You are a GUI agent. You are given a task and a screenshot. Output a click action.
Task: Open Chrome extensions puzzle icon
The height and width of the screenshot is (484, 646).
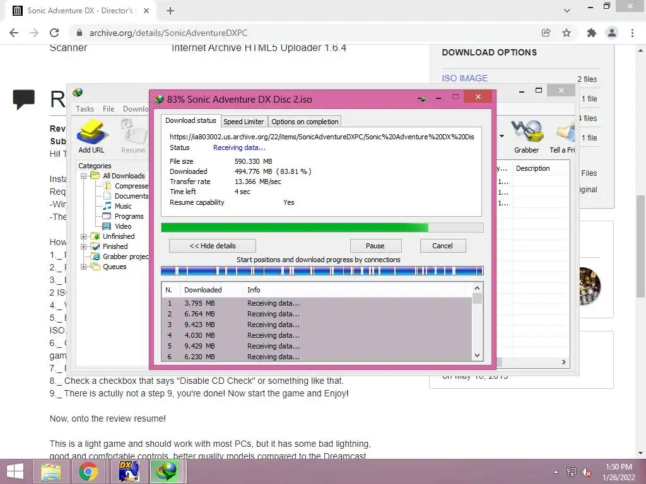[592, 33]
